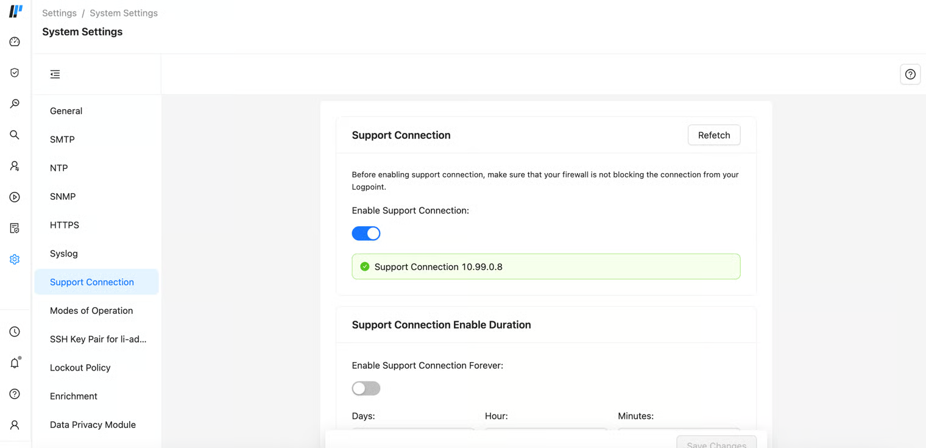Open the settings gear icon in sidebar
Viewport: 926px width, 448px height.
[15, 259]
